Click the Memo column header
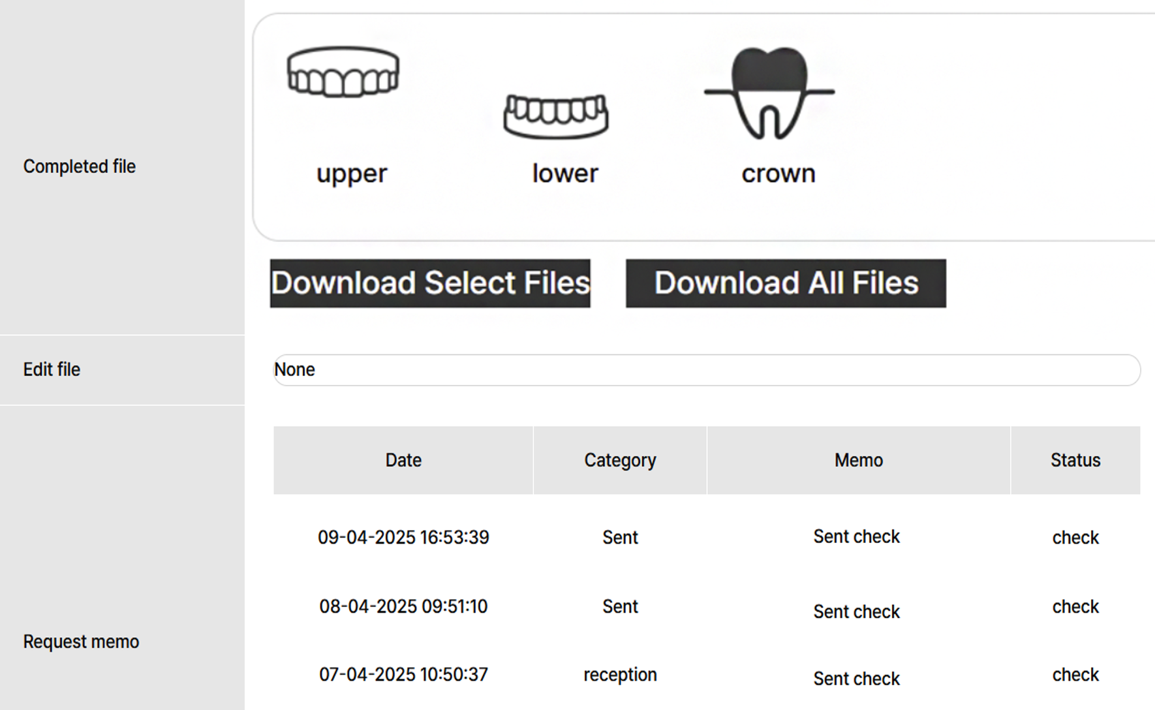The width and height of the screenshot is (1155, 710). 858,461
